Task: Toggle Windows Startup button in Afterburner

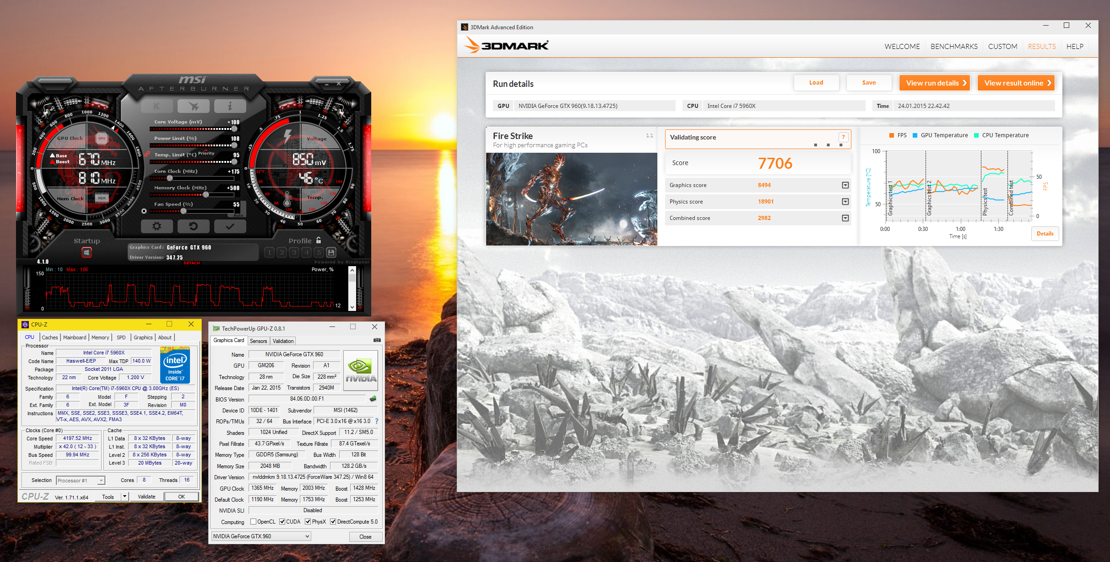Action: tap(87, 252)
